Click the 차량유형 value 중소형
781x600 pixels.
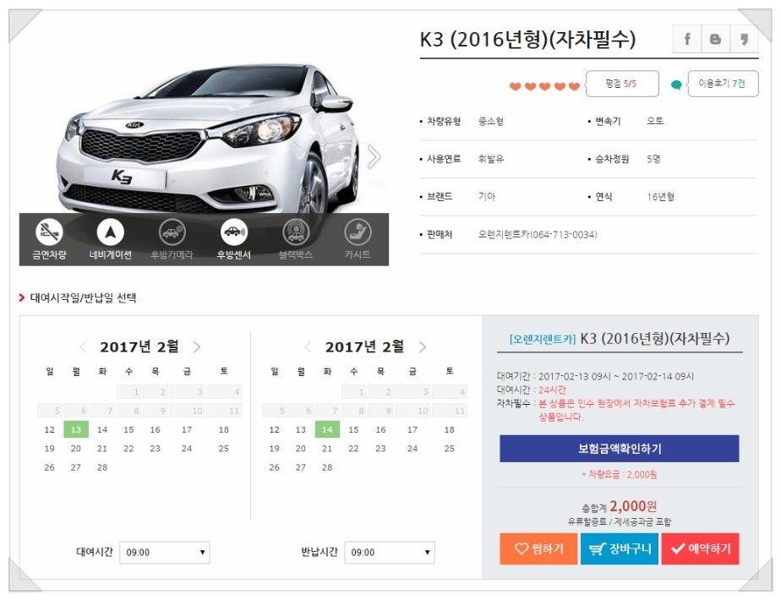[490, 121]
